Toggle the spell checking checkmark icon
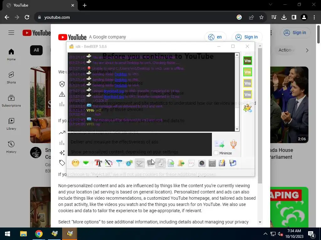 (x=139, y=163)
